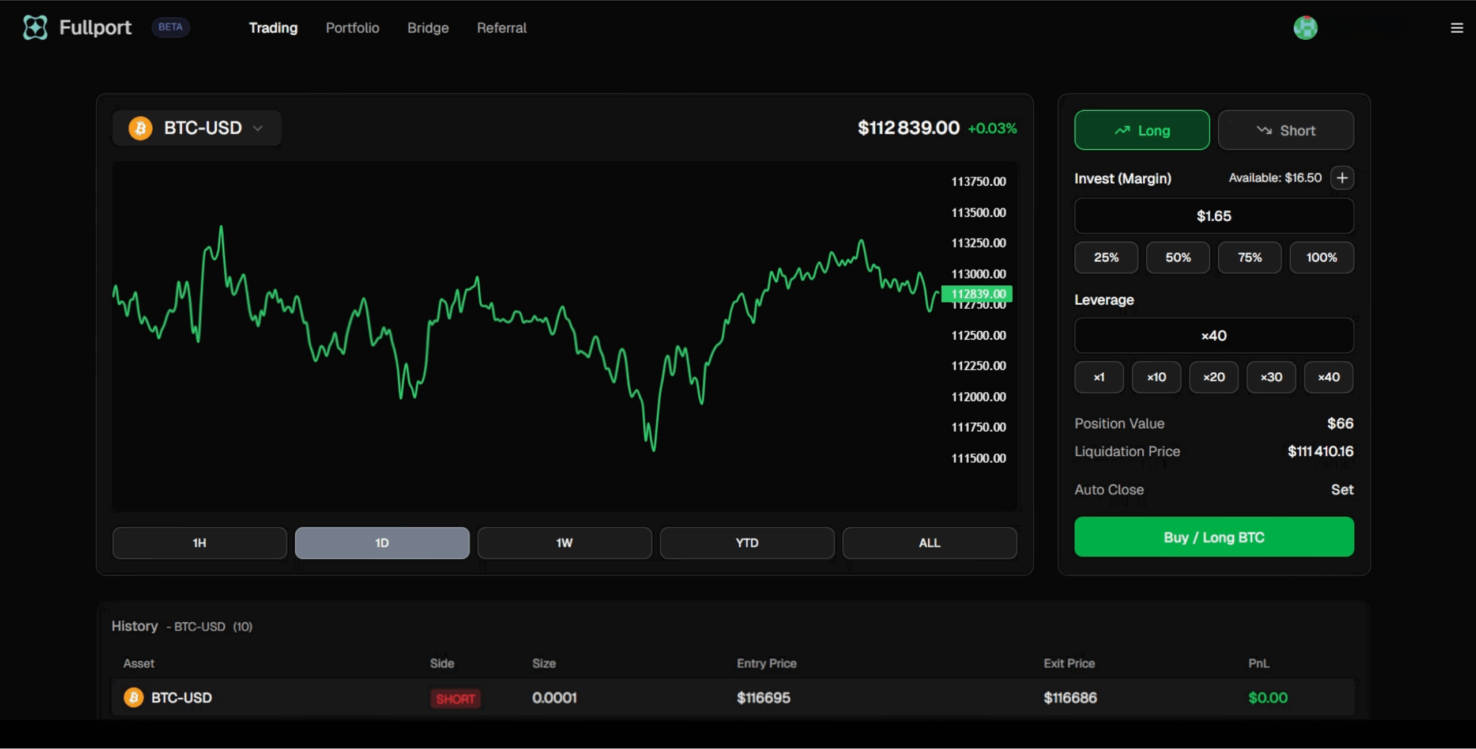Click the plus icon next to Available balance
The height and width of the screenshot is (749, 1476).
coord(1343,177)
